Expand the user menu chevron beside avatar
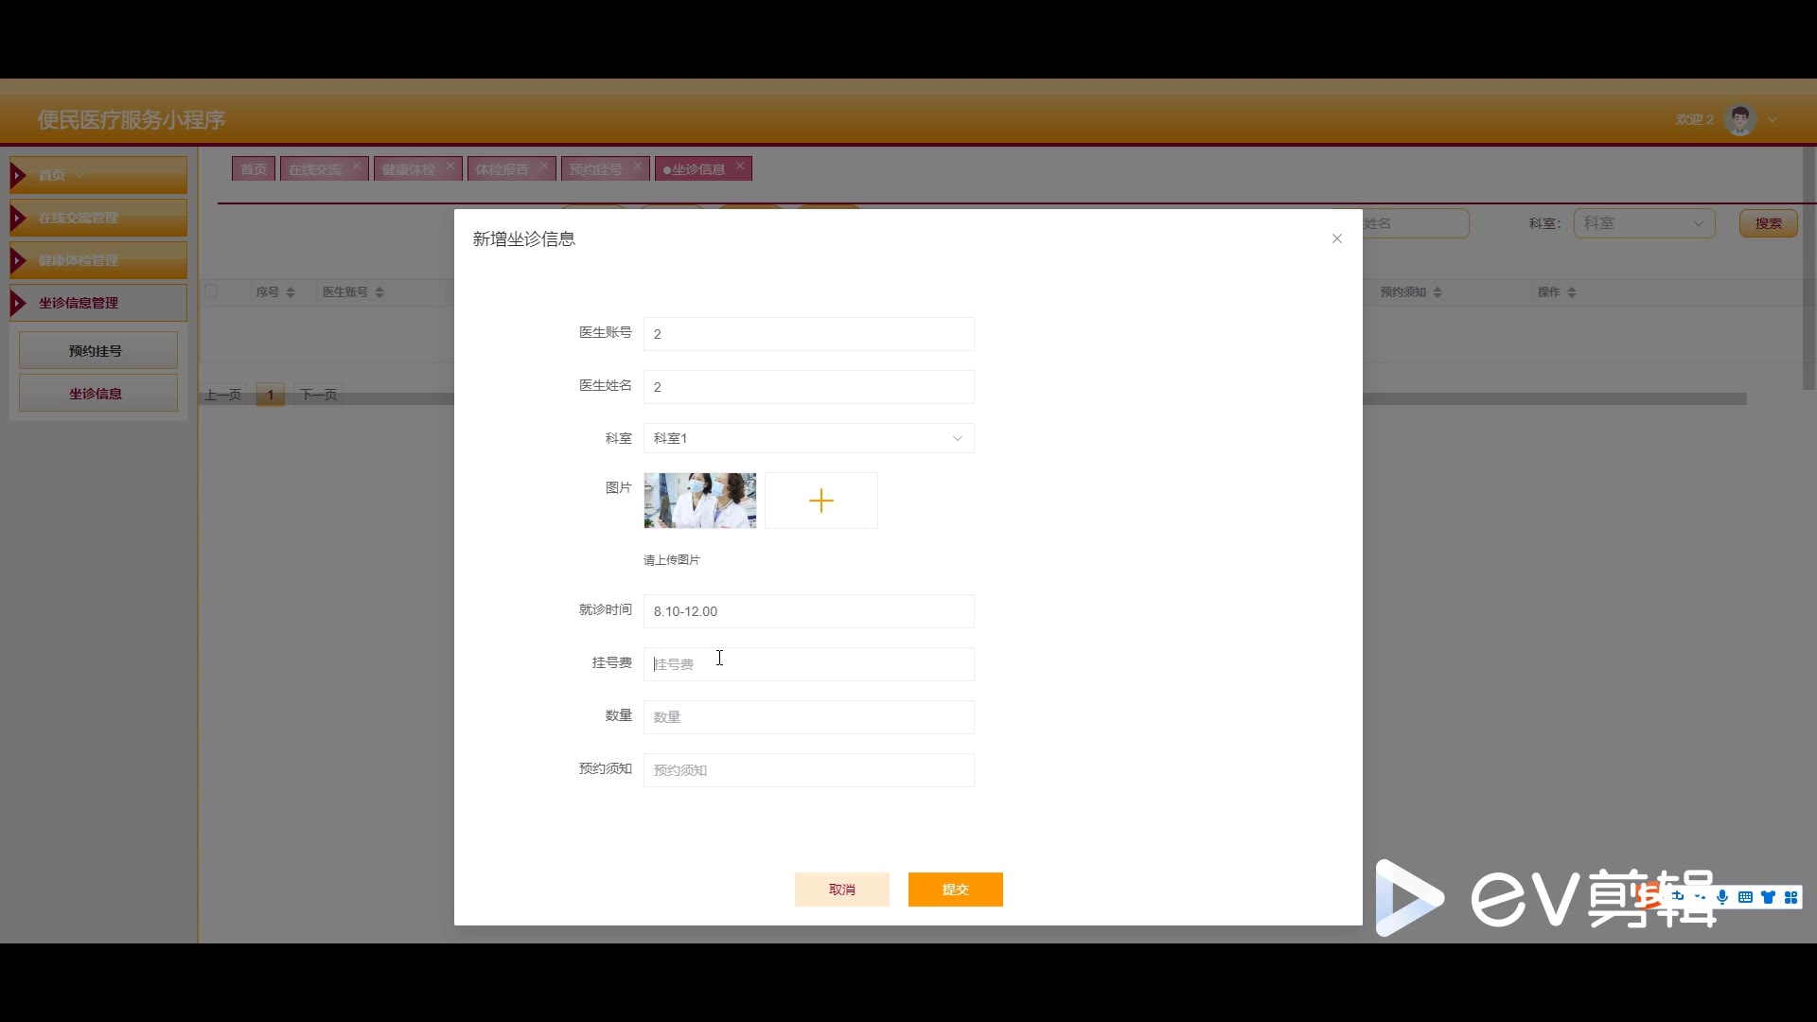The height and width of the screenshot is (1022, 1817). pyautogui.click(x=1773, y=119)
